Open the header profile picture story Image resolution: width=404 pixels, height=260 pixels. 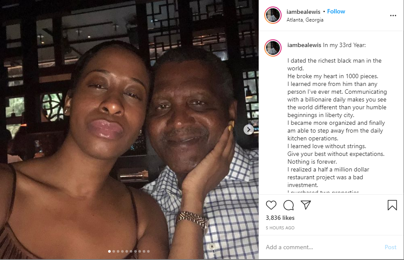273,16
